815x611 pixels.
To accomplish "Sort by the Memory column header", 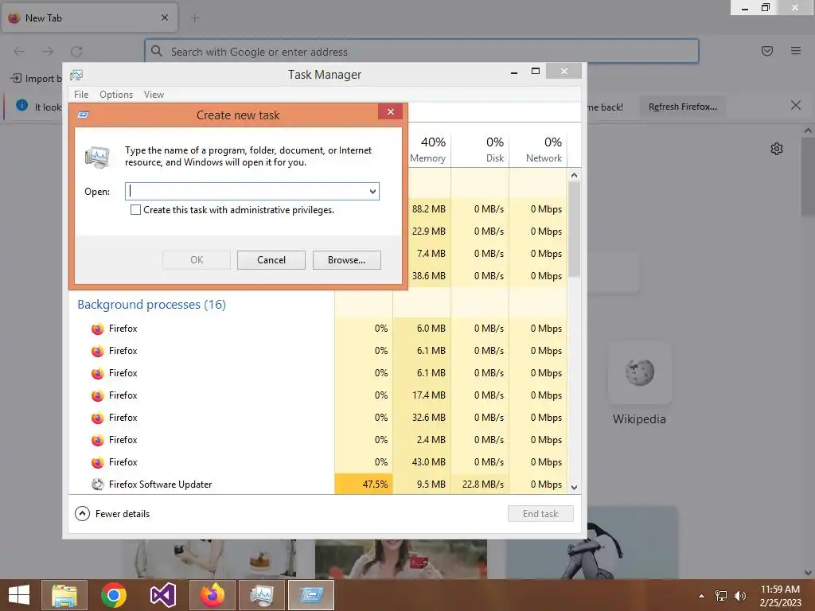I will (x=427, y=149).
